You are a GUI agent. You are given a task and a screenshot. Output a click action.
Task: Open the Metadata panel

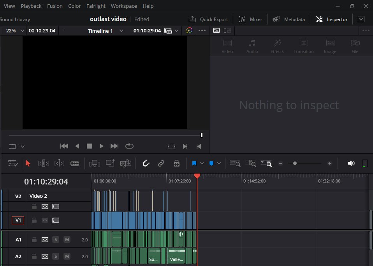[289, 20]
